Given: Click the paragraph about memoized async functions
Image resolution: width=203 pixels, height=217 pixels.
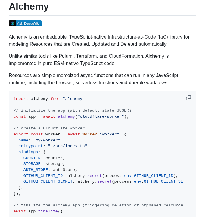Looking at the screenshot, I should 93,79.
